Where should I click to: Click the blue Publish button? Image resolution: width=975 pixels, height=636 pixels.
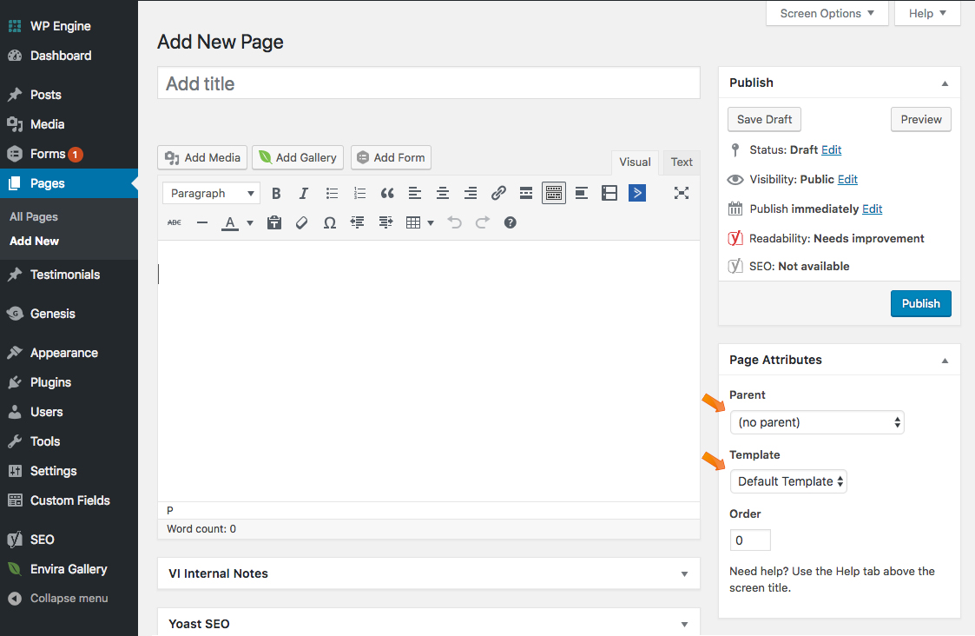(921, 304)
